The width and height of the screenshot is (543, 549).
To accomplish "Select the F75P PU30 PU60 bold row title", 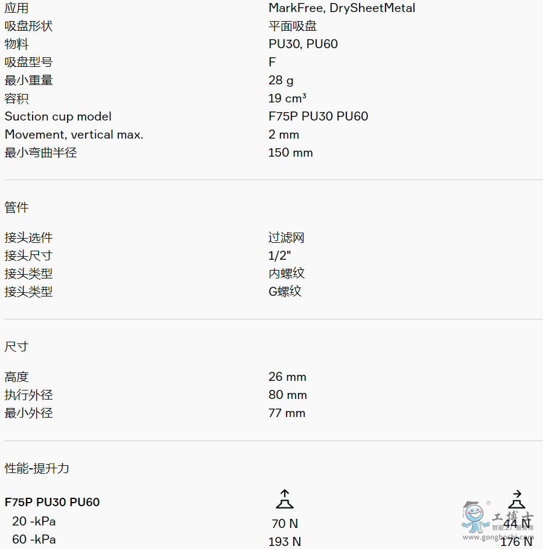I will point(52,502).
